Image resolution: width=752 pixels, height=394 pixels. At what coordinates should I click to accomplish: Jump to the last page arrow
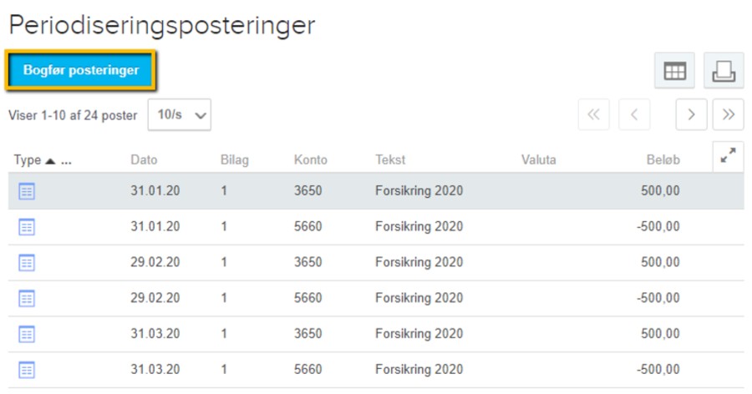(728, 114)
